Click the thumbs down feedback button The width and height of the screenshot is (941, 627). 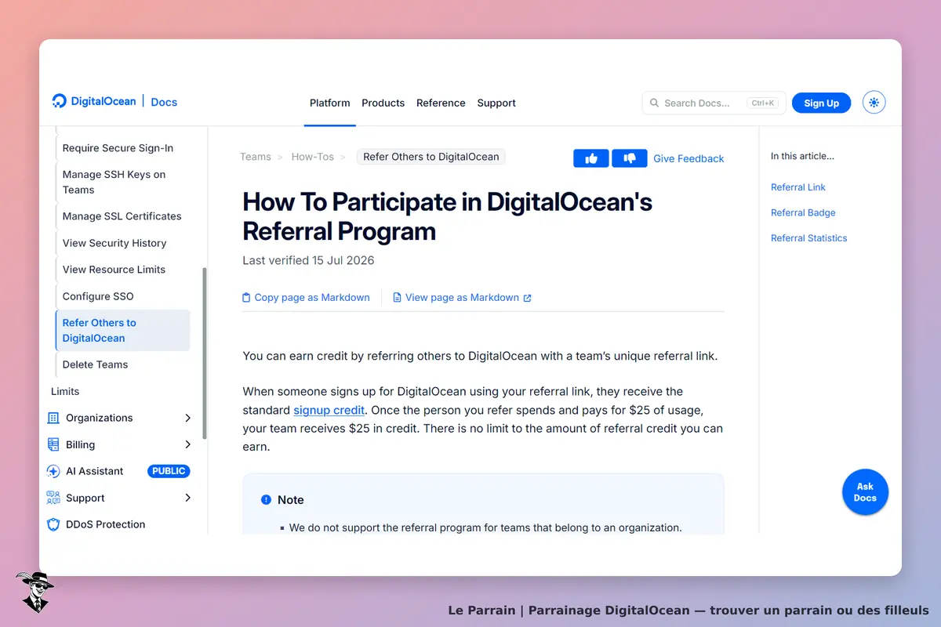coord(630,158)
